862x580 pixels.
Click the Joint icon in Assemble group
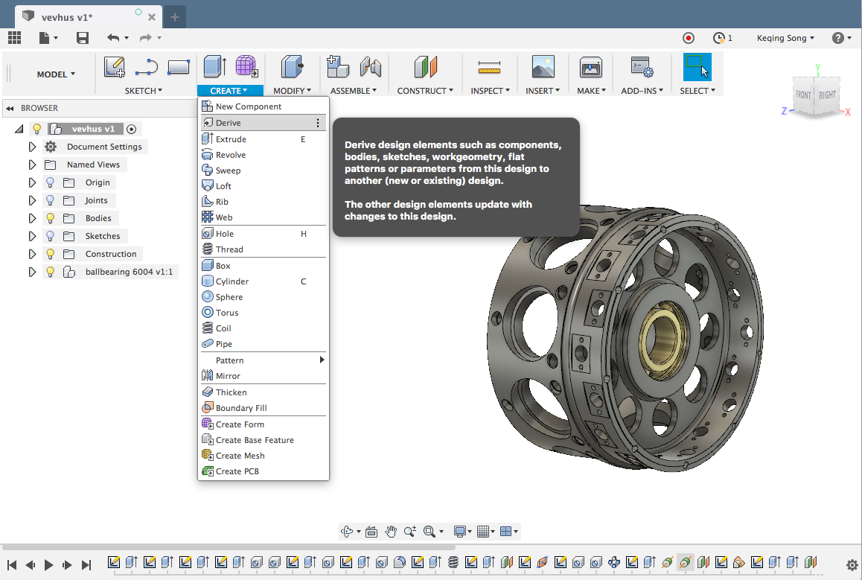[x=370, y=68]
